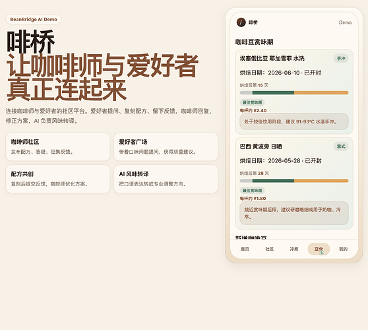Open the 爱好者广场 feature card
368x330 pixels.
click(166, 147)
